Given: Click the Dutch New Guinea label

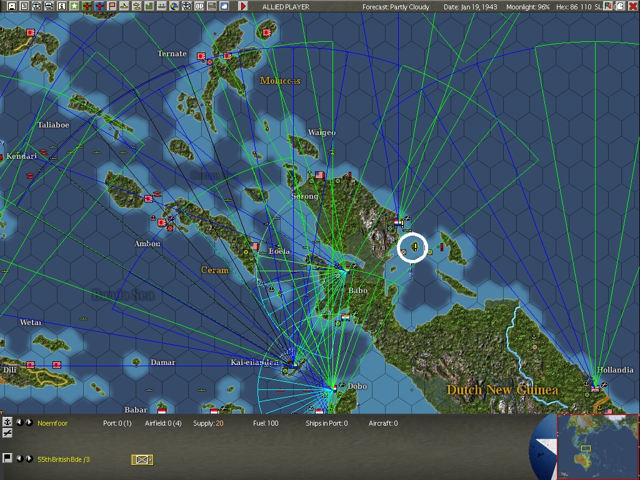Looking at the screenshot, I should (x=502, y=390).
